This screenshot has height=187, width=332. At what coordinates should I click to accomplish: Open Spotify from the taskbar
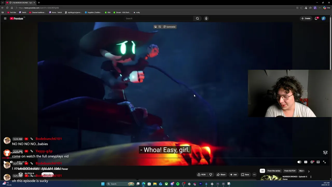(178, 184)
